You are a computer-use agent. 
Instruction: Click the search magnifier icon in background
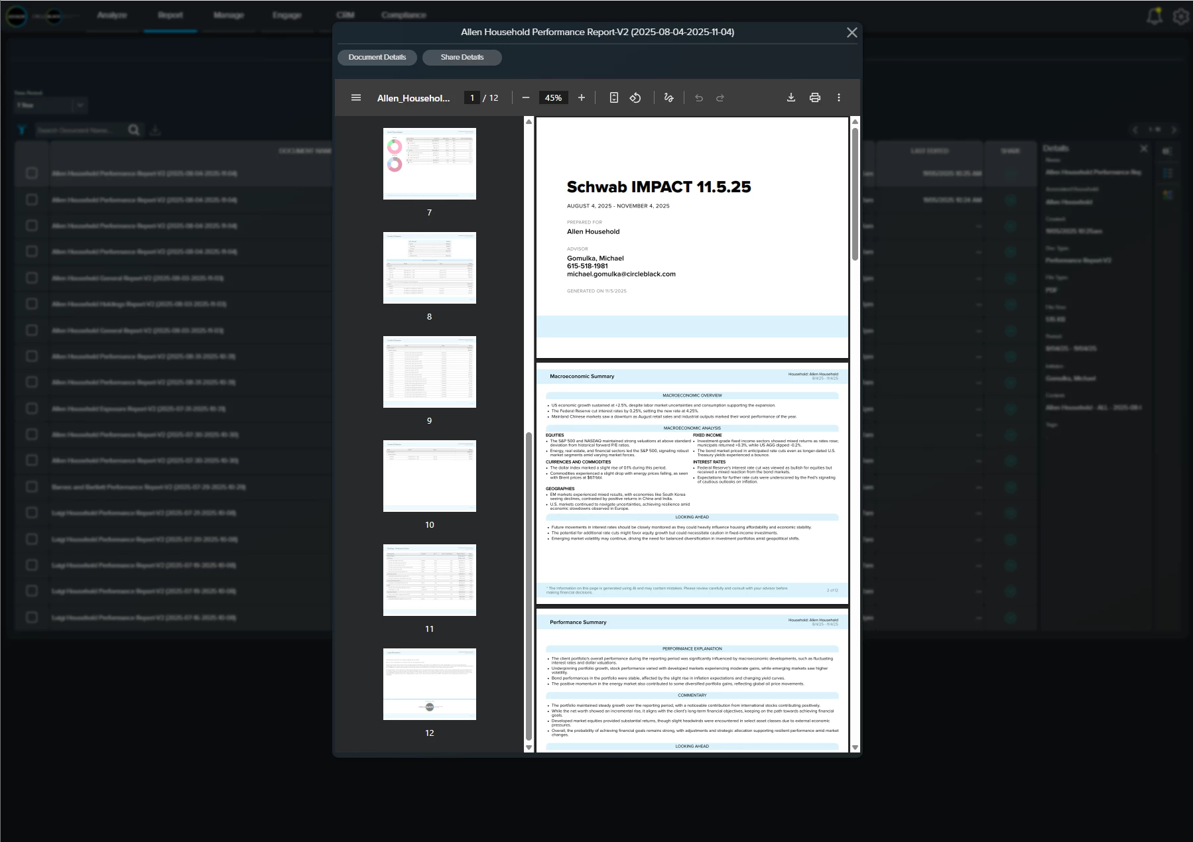point(134,130)
